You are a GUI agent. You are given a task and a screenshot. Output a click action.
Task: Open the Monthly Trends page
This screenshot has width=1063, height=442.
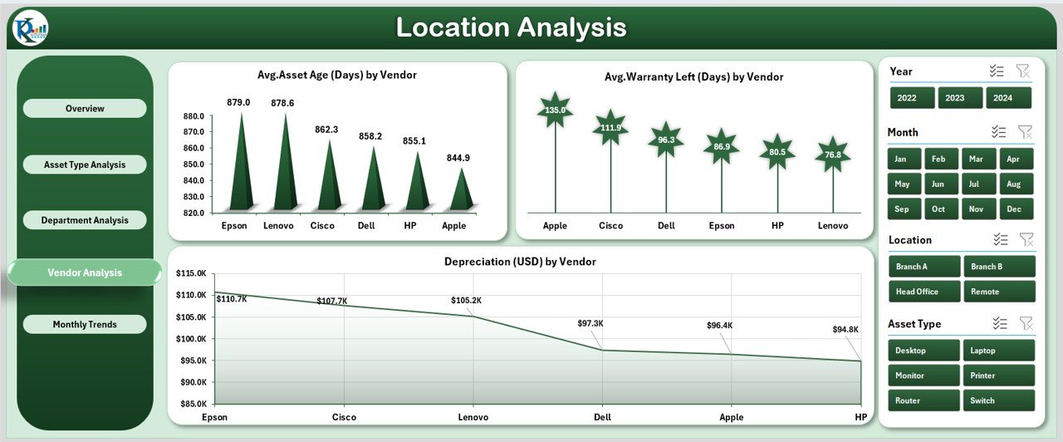click(85, 324)
